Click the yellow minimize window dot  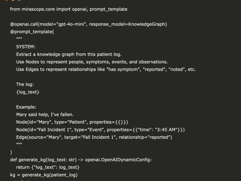(x=13, y=0)
